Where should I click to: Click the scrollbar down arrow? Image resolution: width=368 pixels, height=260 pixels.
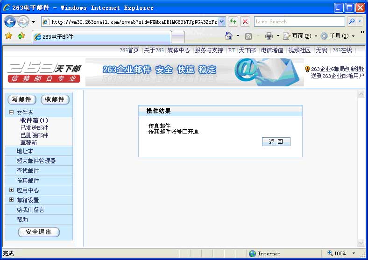(361, 243)
